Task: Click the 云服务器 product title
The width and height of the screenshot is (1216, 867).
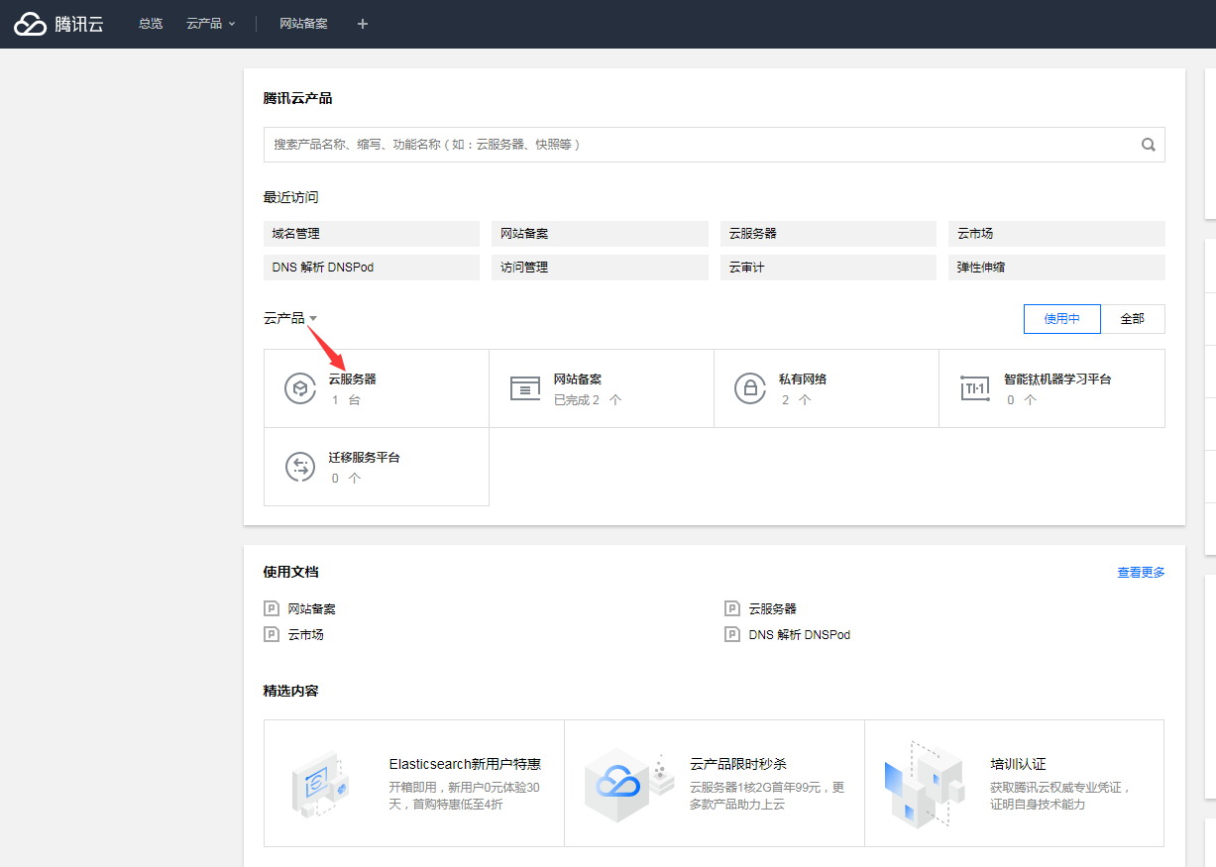Action: pos(353,379)
